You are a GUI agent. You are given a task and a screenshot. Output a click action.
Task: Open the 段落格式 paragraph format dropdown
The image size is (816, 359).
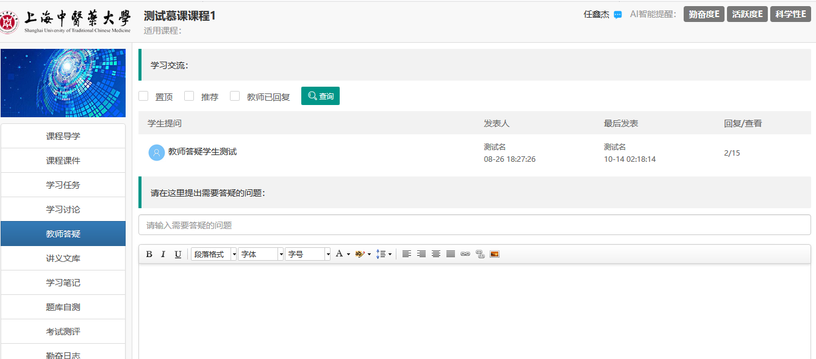click(x=213, y=254)
